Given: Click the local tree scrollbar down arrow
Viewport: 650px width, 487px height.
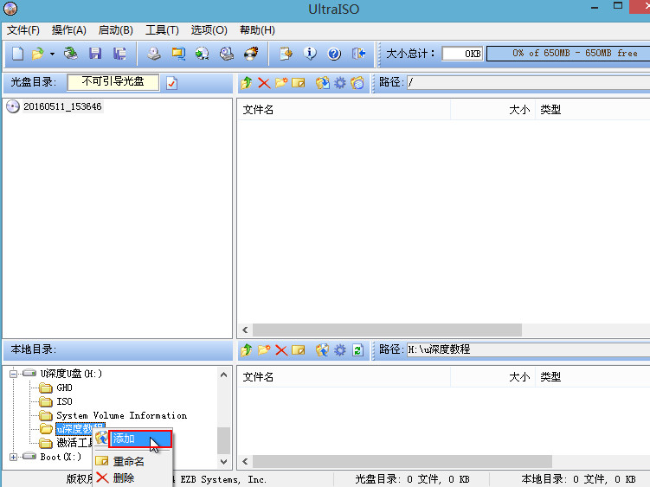Looking at the screenshot, I should [224, 461].
